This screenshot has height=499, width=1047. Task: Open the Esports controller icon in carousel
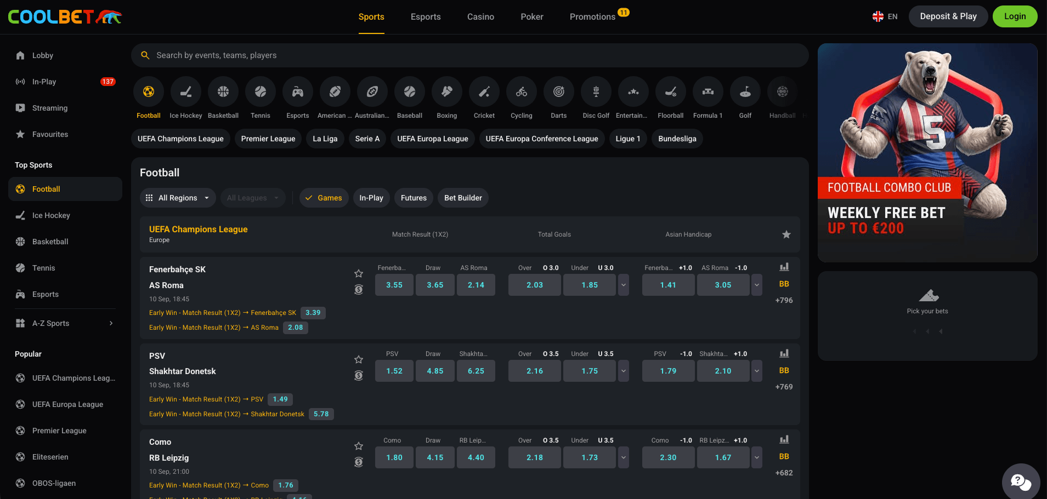298,92
